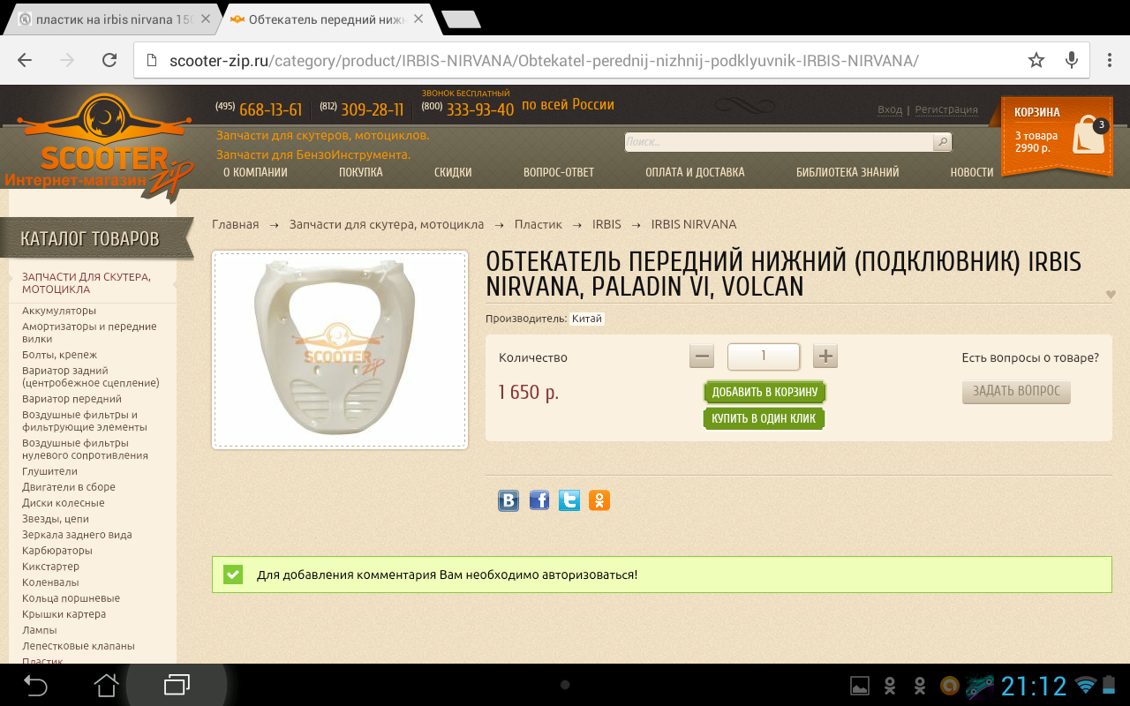Share product via Twitter icon
Viewport: 1130px width, 706px height.
click(569, 501)
